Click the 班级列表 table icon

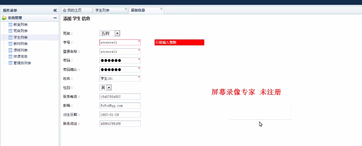click(10, 31)
